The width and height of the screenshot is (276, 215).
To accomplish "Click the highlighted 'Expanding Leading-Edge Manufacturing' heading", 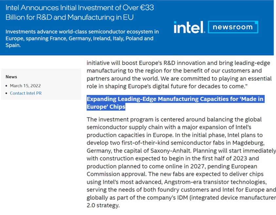I will (x=175, y=103).
